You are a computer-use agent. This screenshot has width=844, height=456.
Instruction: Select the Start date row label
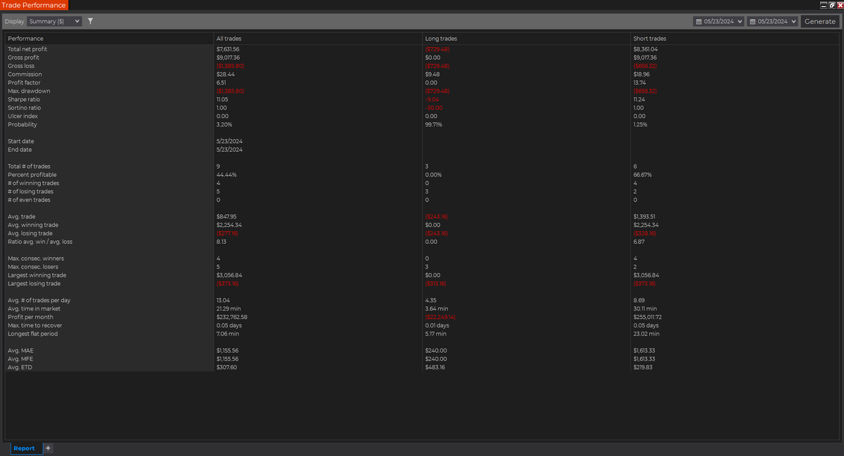(20, 141)
